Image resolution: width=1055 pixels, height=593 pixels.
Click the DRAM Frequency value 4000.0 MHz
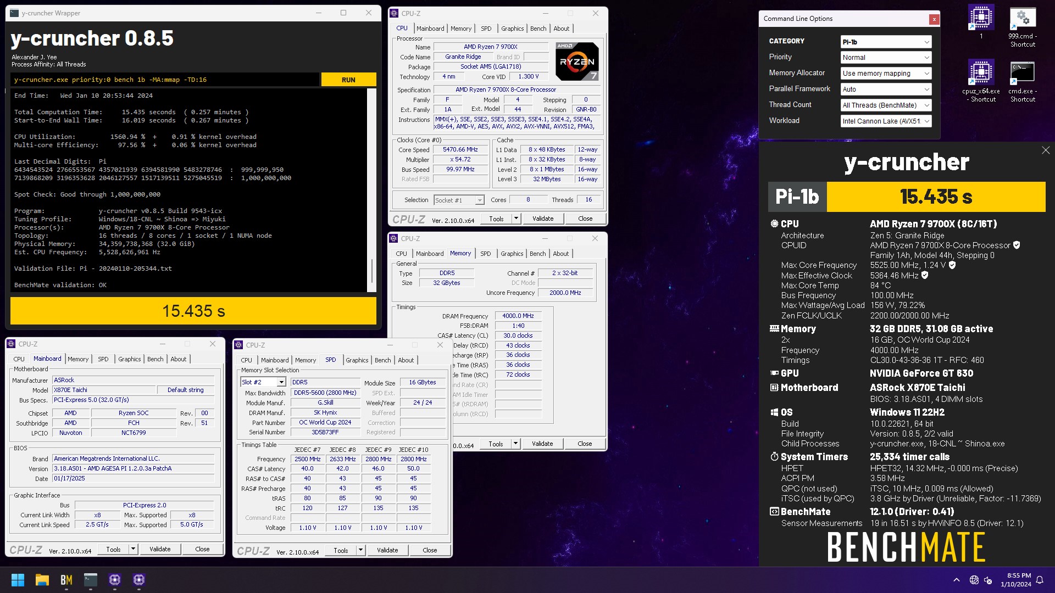tap(518, 316)
